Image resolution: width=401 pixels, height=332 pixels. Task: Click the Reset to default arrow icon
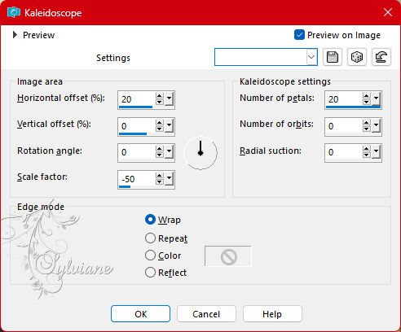pyautogui.click(x=381, y=57)
